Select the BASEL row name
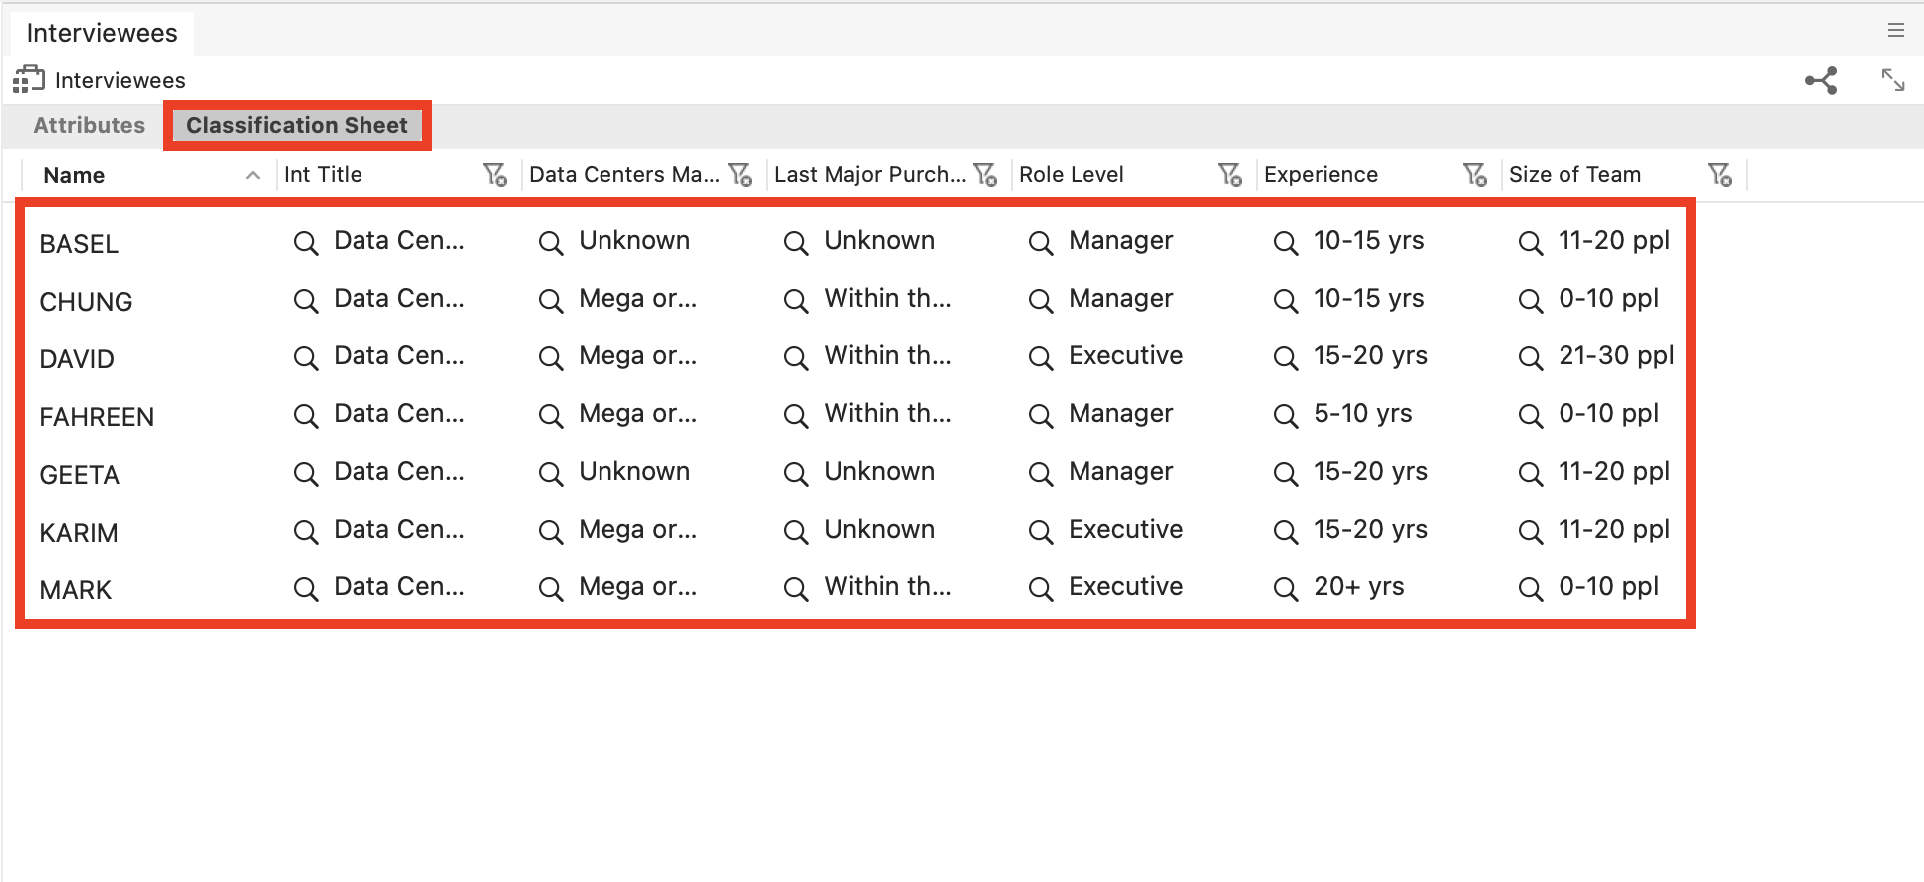 coord(79,244)
